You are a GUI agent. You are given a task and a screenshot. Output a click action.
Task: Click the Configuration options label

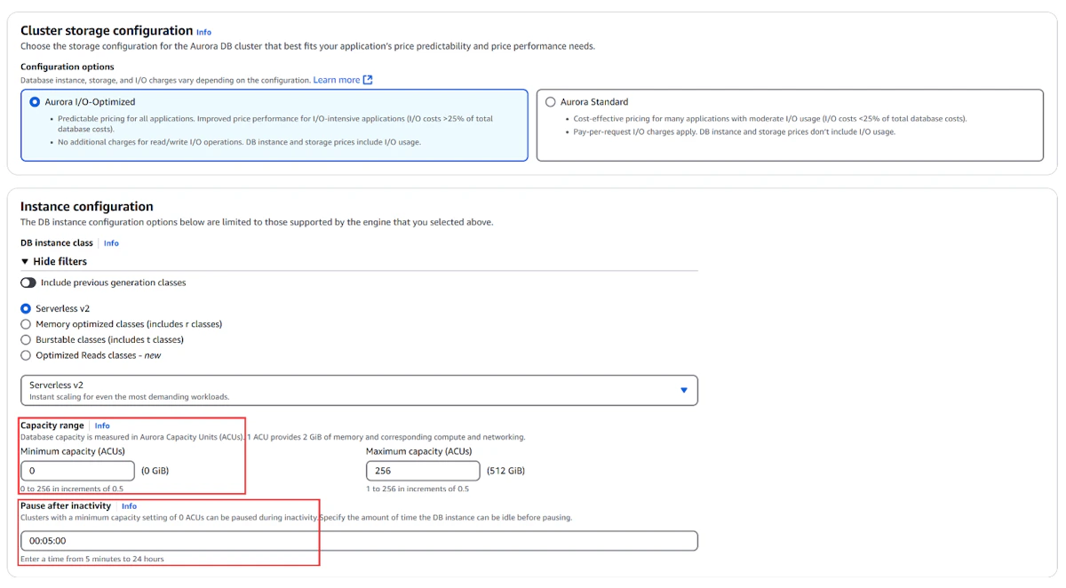click(68, 67)
